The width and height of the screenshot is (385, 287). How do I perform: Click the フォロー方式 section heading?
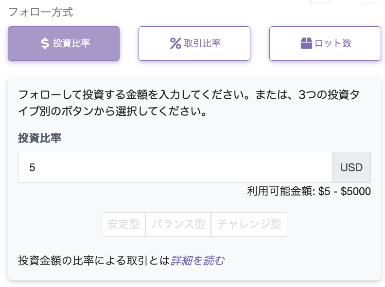41,12
